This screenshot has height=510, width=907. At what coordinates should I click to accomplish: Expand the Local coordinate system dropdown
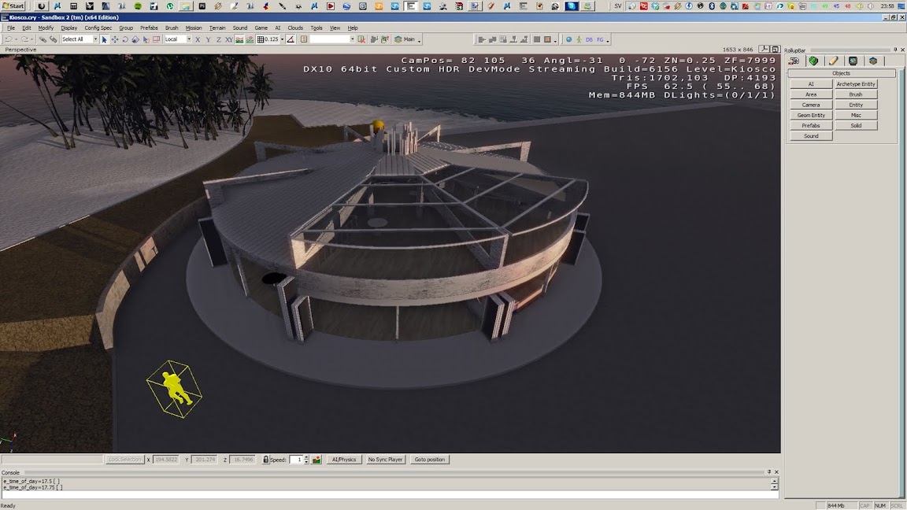coord(189,39)
